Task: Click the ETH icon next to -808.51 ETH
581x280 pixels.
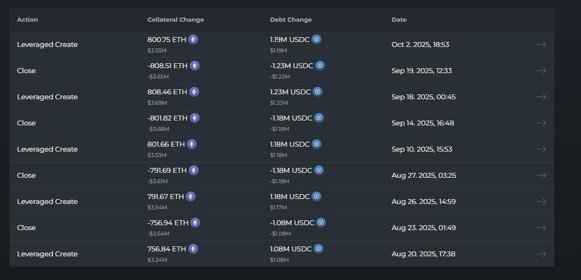Action: click(195, 66)
